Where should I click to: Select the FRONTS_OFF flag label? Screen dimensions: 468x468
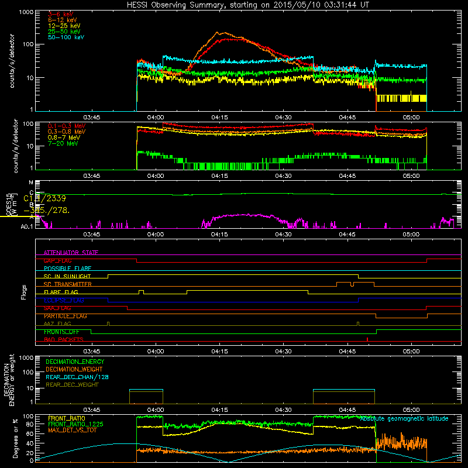(61, 332)
